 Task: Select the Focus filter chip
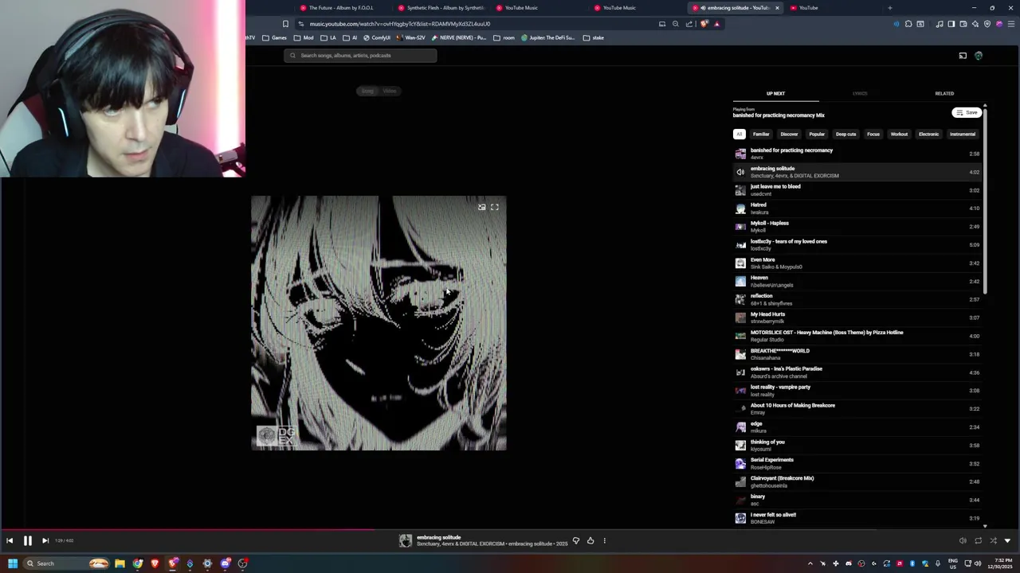tap(873, 134)
